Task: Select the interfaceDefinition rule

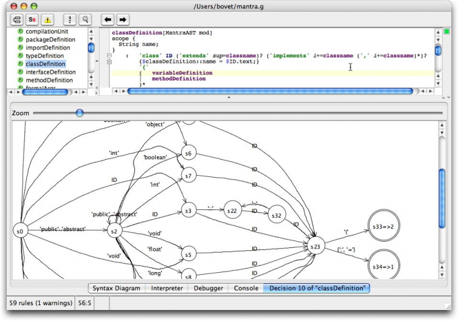Action: point(51,72)
